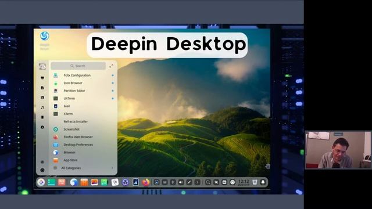Open the launcher from the dock
This screenshot has width=372, height=209.
(41, 182)
